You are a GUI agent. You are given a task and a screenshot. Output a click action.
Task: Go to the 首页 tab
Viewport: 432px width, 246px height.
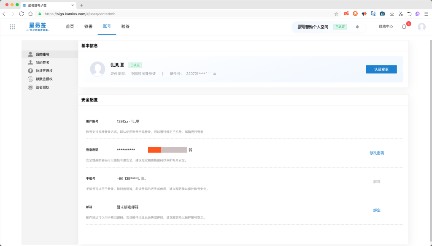[70, 27]
